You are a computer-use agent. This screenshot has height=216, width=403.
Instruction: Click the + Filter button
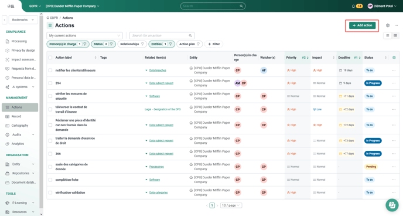point(214,44)
